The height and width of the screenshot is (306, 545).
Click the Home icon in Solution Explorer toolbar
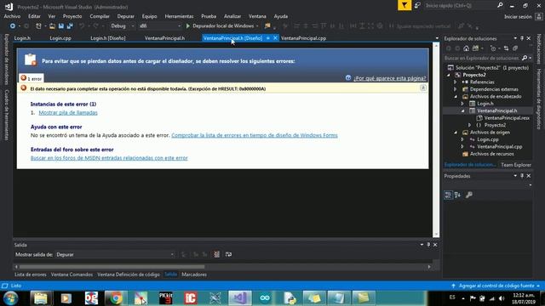[466, 48]
